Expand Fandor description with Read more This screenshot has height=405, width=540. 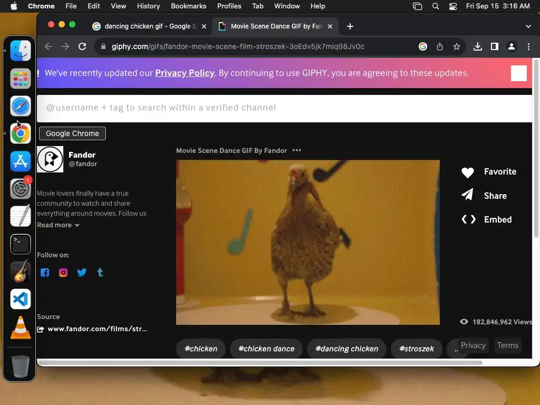(58, 225)
